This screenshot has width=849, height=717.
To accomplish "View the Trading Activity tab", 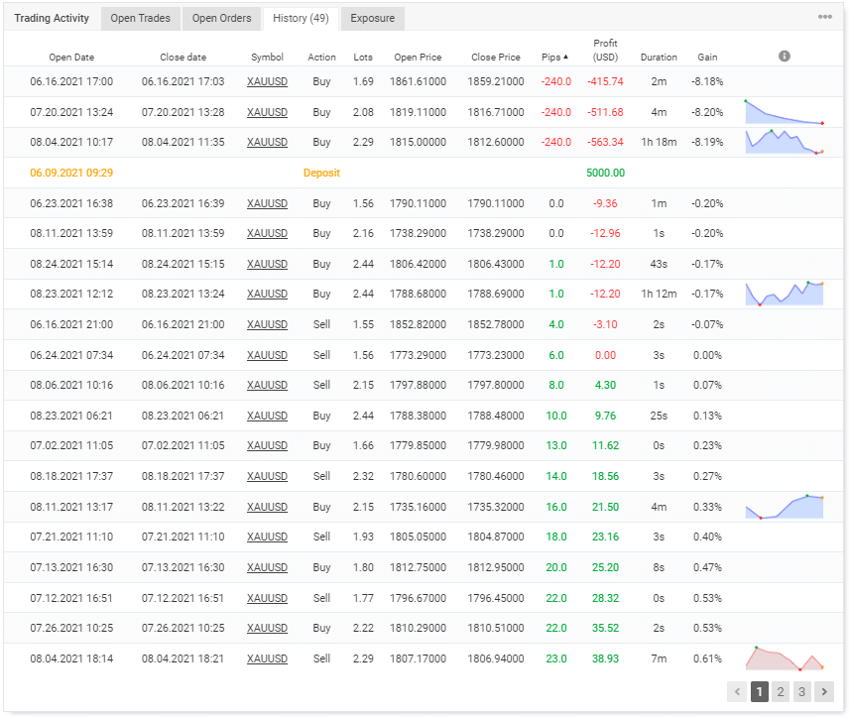I will tap(52, 18).
